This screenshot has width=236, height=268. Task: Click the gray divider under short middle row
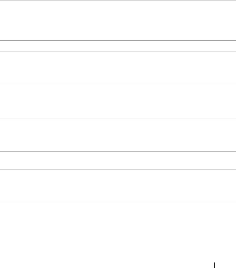coord(118,170)
